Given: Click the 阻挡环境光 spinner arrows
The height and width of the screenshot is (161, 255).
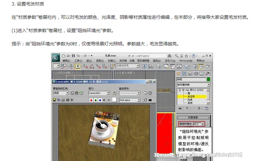Looking at the screenshot, I should 203,124.
